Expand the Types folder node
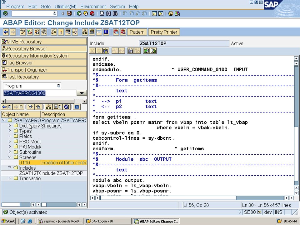Image resolution: width=300 pixels, height=225 pixels. click(x=10, y=131)
